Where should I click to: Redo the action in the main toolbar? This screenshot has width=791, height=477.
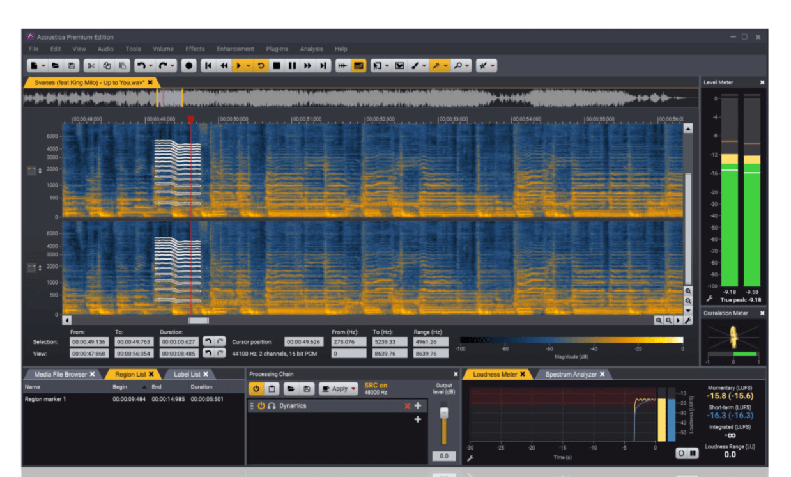[163, 65]
